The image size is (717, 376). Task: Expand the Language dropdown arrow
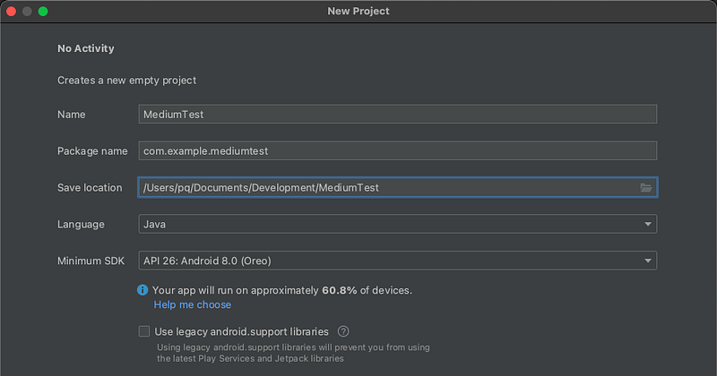pyautogui.click(x=647, y=224)
